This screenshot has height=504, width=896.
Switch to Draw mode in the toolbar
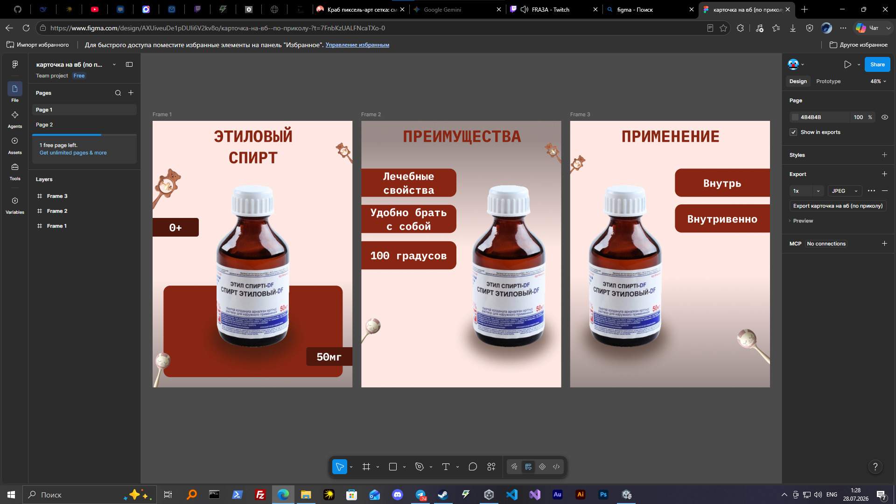(514, 467)
